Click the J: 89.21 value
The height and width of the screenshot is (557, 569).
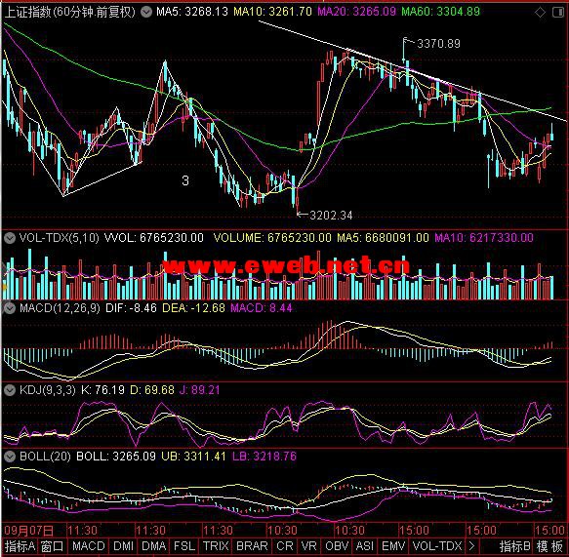(x=199, y=390)
